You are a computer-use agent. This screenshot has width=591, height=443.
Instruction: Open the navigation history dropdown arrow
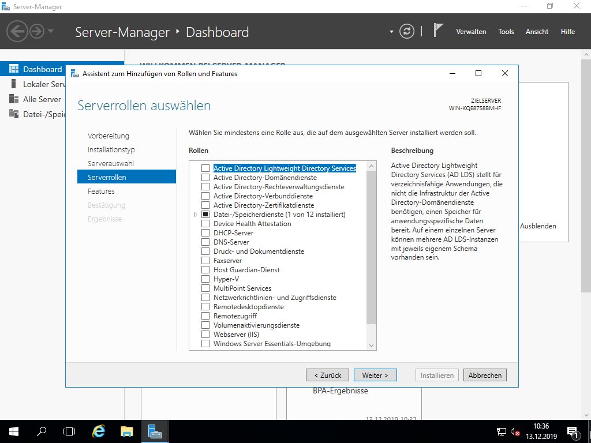tap(51, 31)
